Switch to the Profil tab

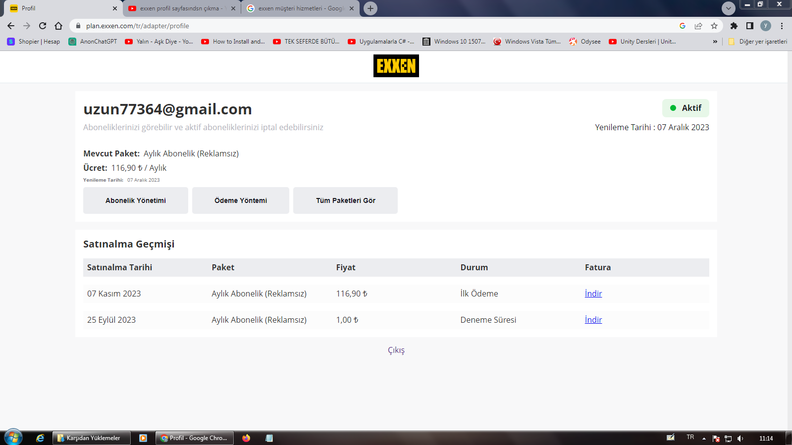click(63, 8)
